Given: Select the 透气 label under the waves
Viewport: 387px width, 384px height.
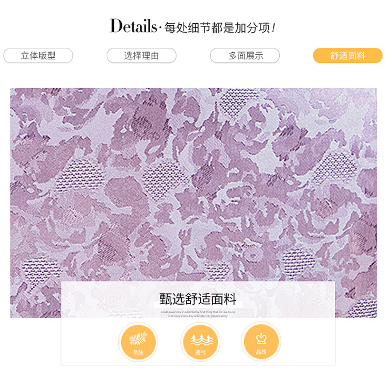Looking at the screenshot, I should (200, 352).
